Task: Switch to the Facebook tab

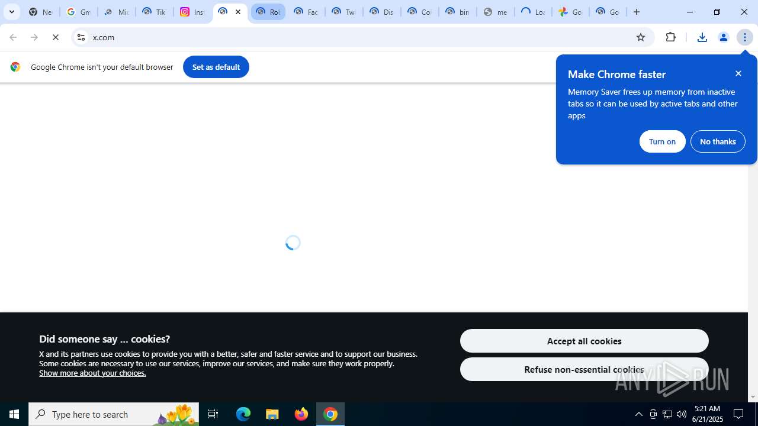Action: pyautogui.click(x=306, y=12)
